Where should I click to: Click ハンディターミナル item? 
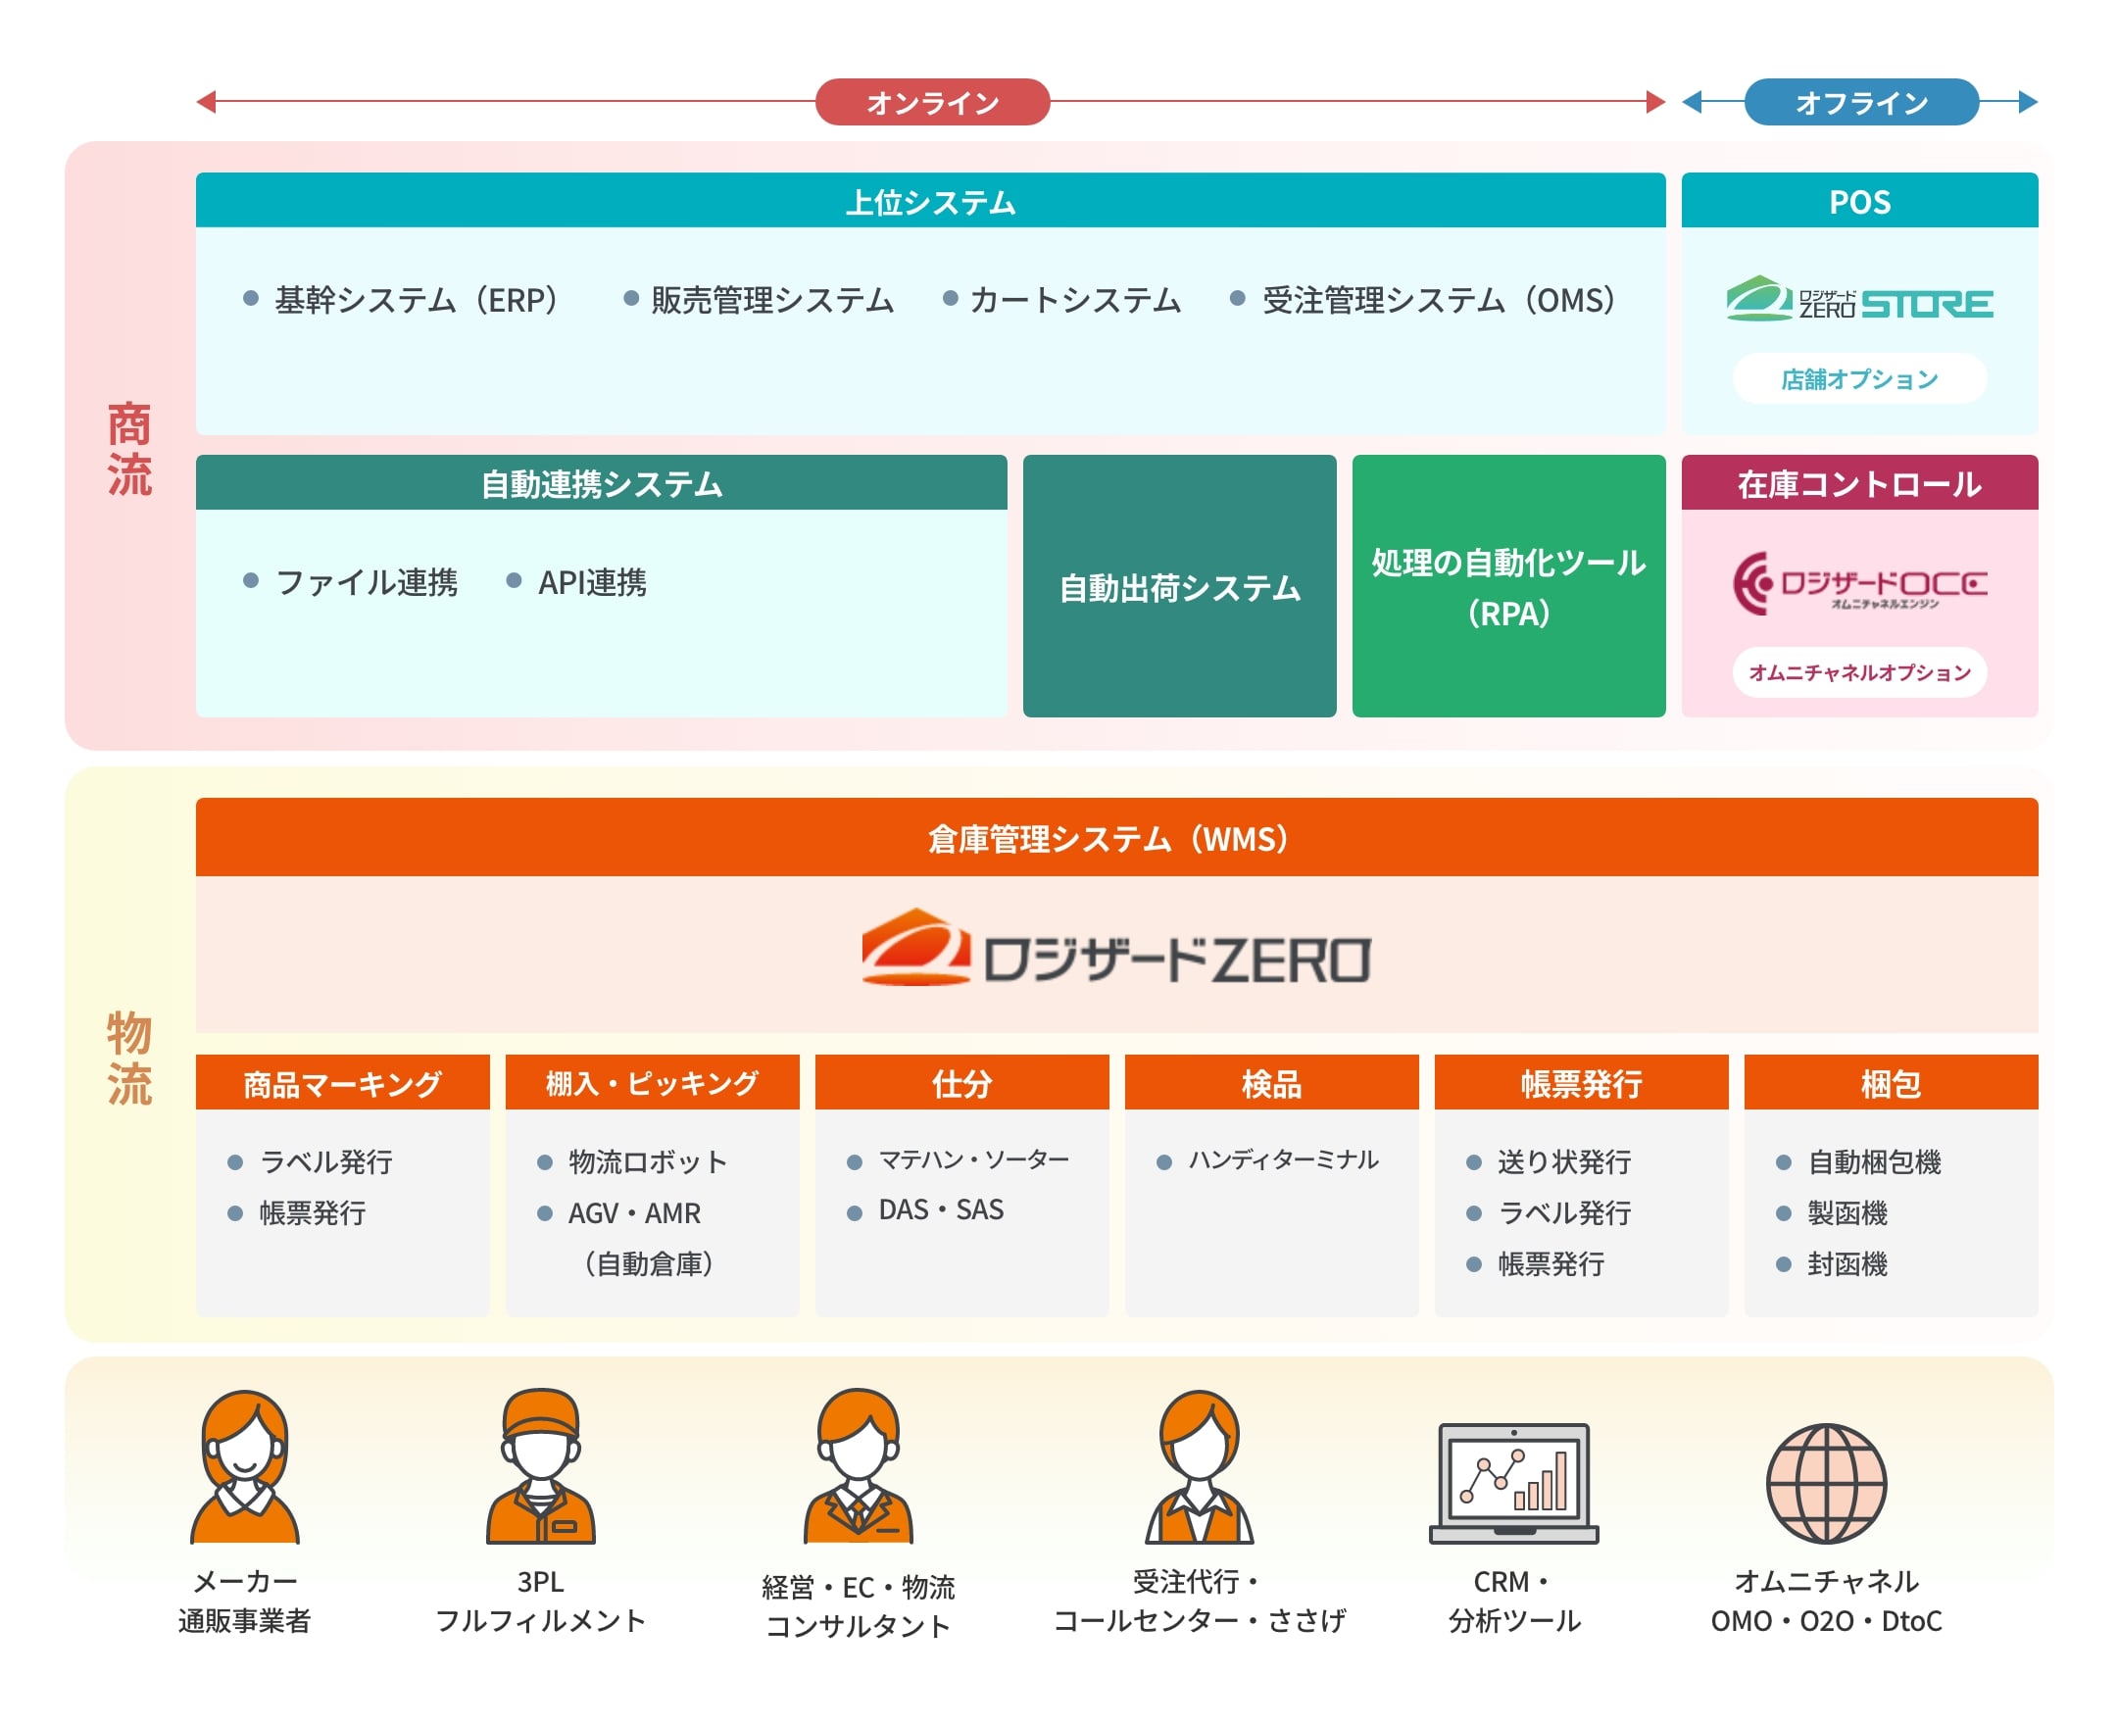1284,1158
